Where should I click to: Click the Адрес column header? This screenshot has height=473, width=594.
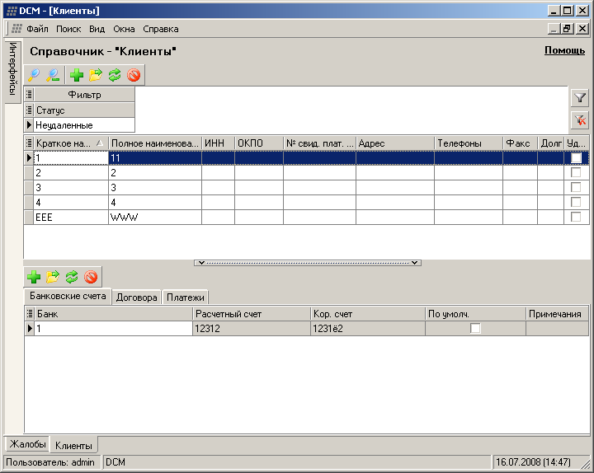395,143
